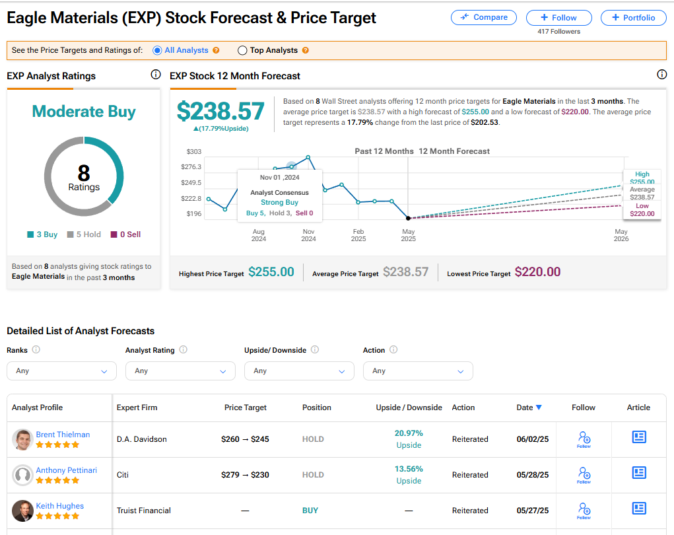
Task: Click the Date column sort arrow
Action: tap(539, 408)
